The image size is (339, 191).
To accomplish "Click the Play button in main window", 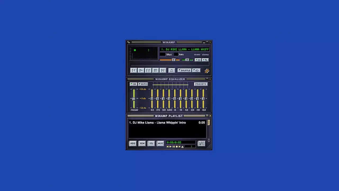I will tap(141, 70).
